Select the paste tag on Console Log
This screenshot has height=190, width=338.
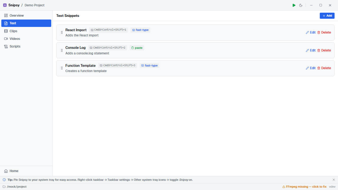pos(137,48)
